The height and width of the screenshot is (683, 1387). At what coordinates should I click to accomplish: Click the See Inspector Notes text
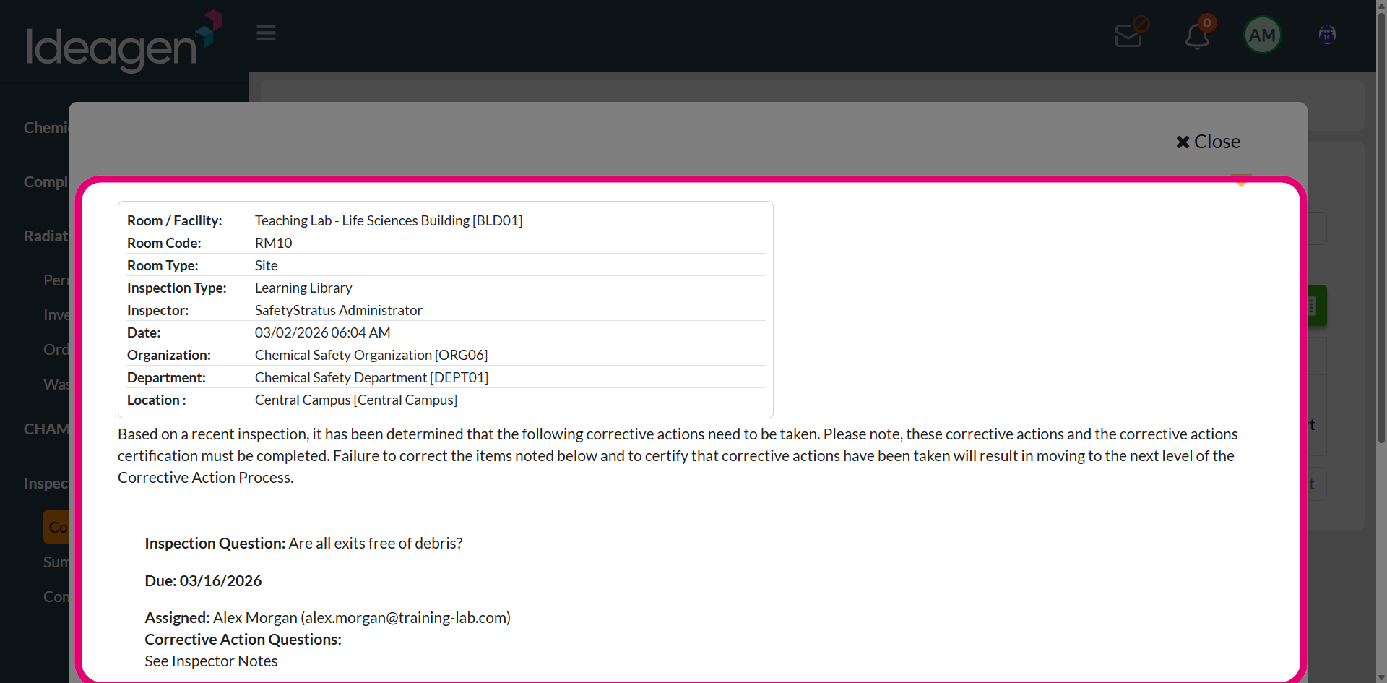[x=211, y=661]
